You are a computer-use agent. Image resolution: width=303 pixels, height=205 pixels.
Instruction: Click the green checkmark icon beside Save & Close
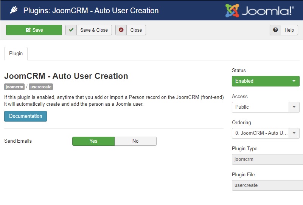click(71, 30)
